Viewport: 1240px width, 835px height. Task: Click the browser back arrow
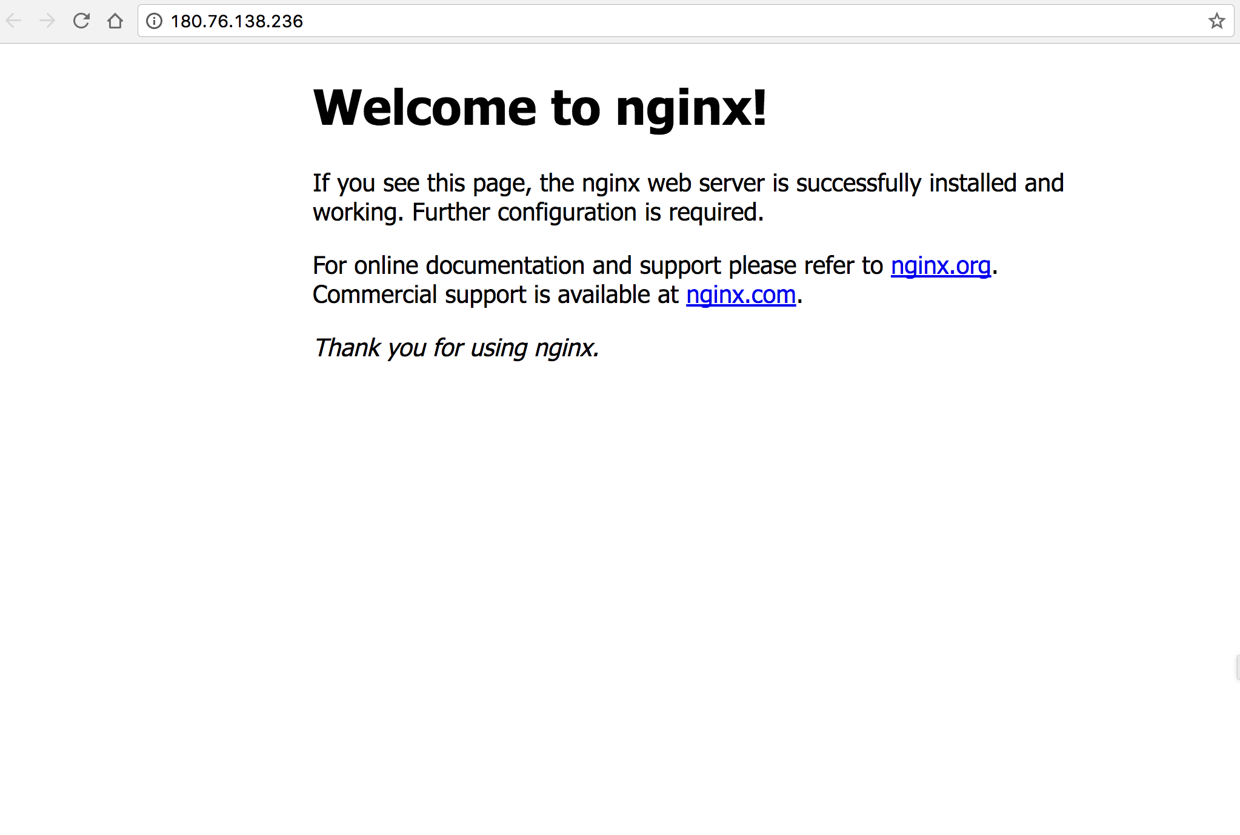pos(14,21)
